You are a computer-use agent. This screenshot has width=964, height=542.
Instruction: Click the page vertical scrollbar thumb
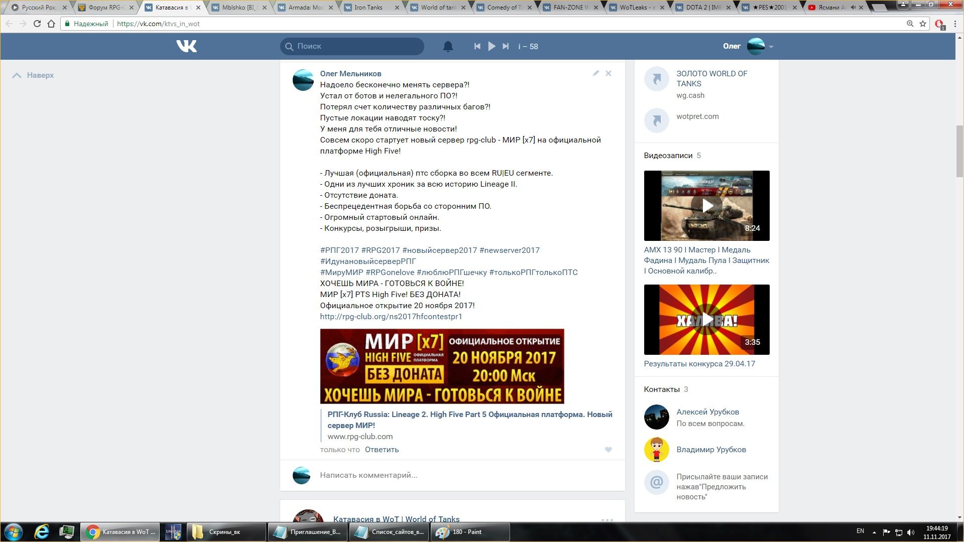tap(959, 151)
